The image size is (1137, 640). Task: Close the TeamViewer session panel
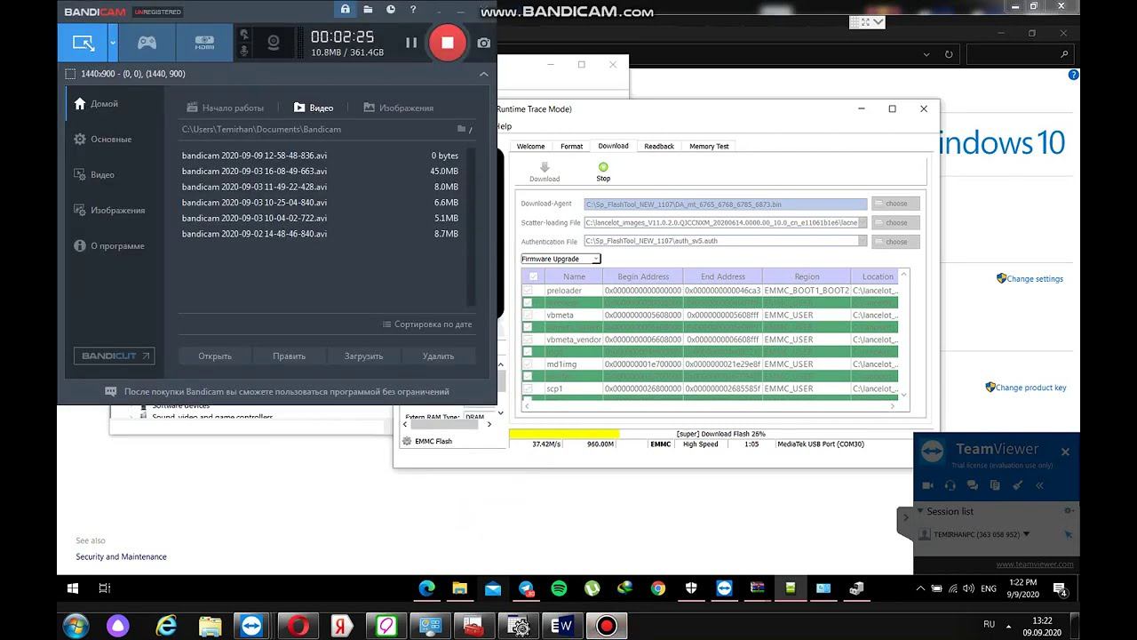click(1065, 452)
